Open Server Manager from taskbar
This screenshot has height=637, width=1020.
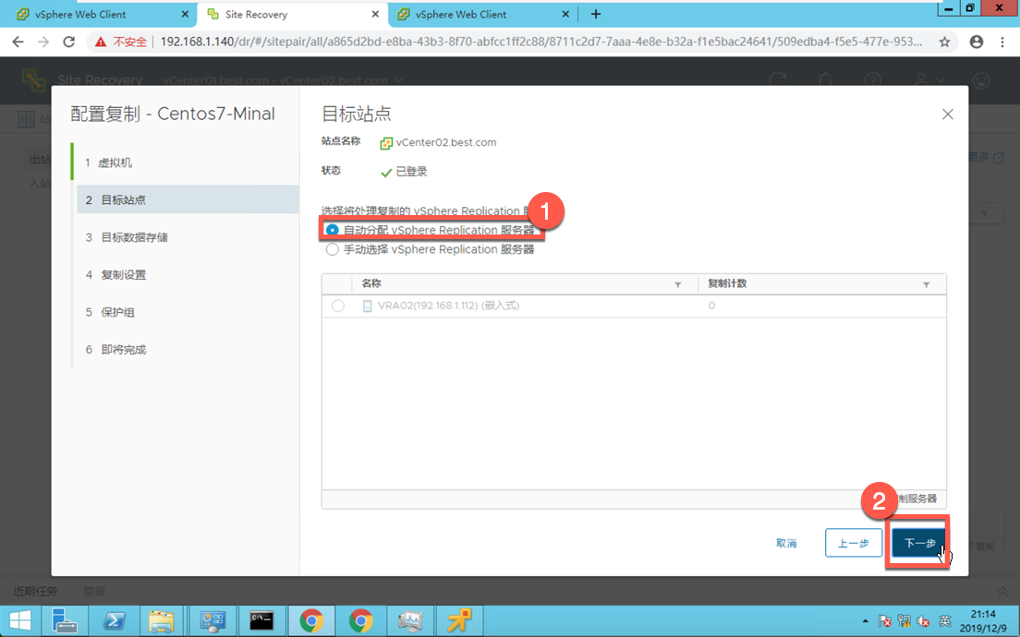tap(65, 621)
